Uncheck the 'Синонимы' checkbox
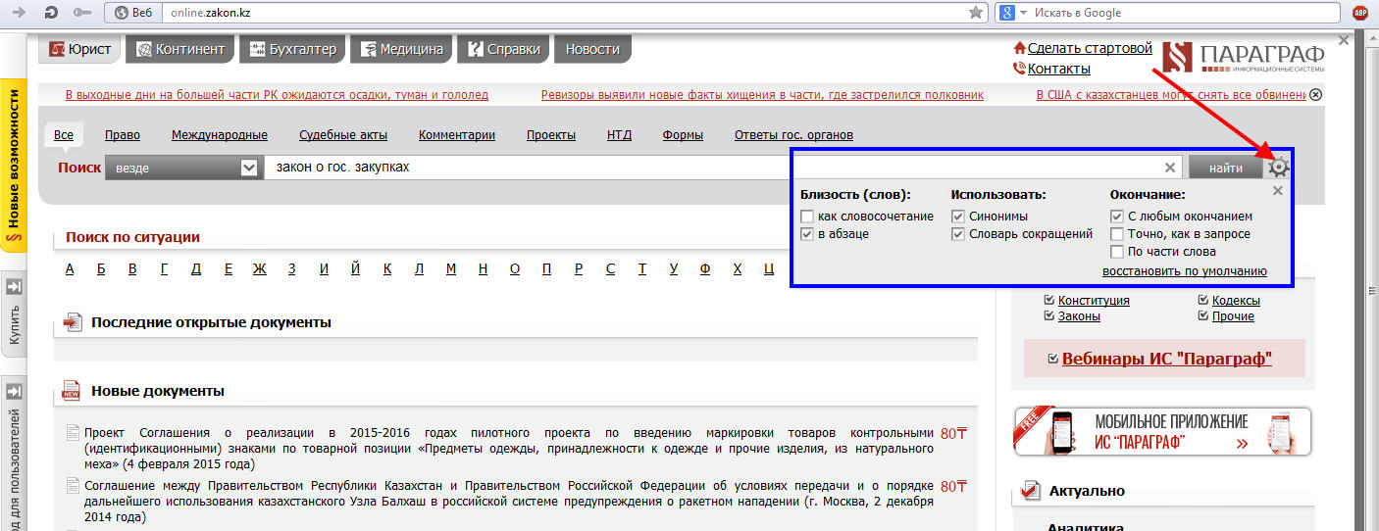This screenshot has height=531, width=1379. click(958, 217)
